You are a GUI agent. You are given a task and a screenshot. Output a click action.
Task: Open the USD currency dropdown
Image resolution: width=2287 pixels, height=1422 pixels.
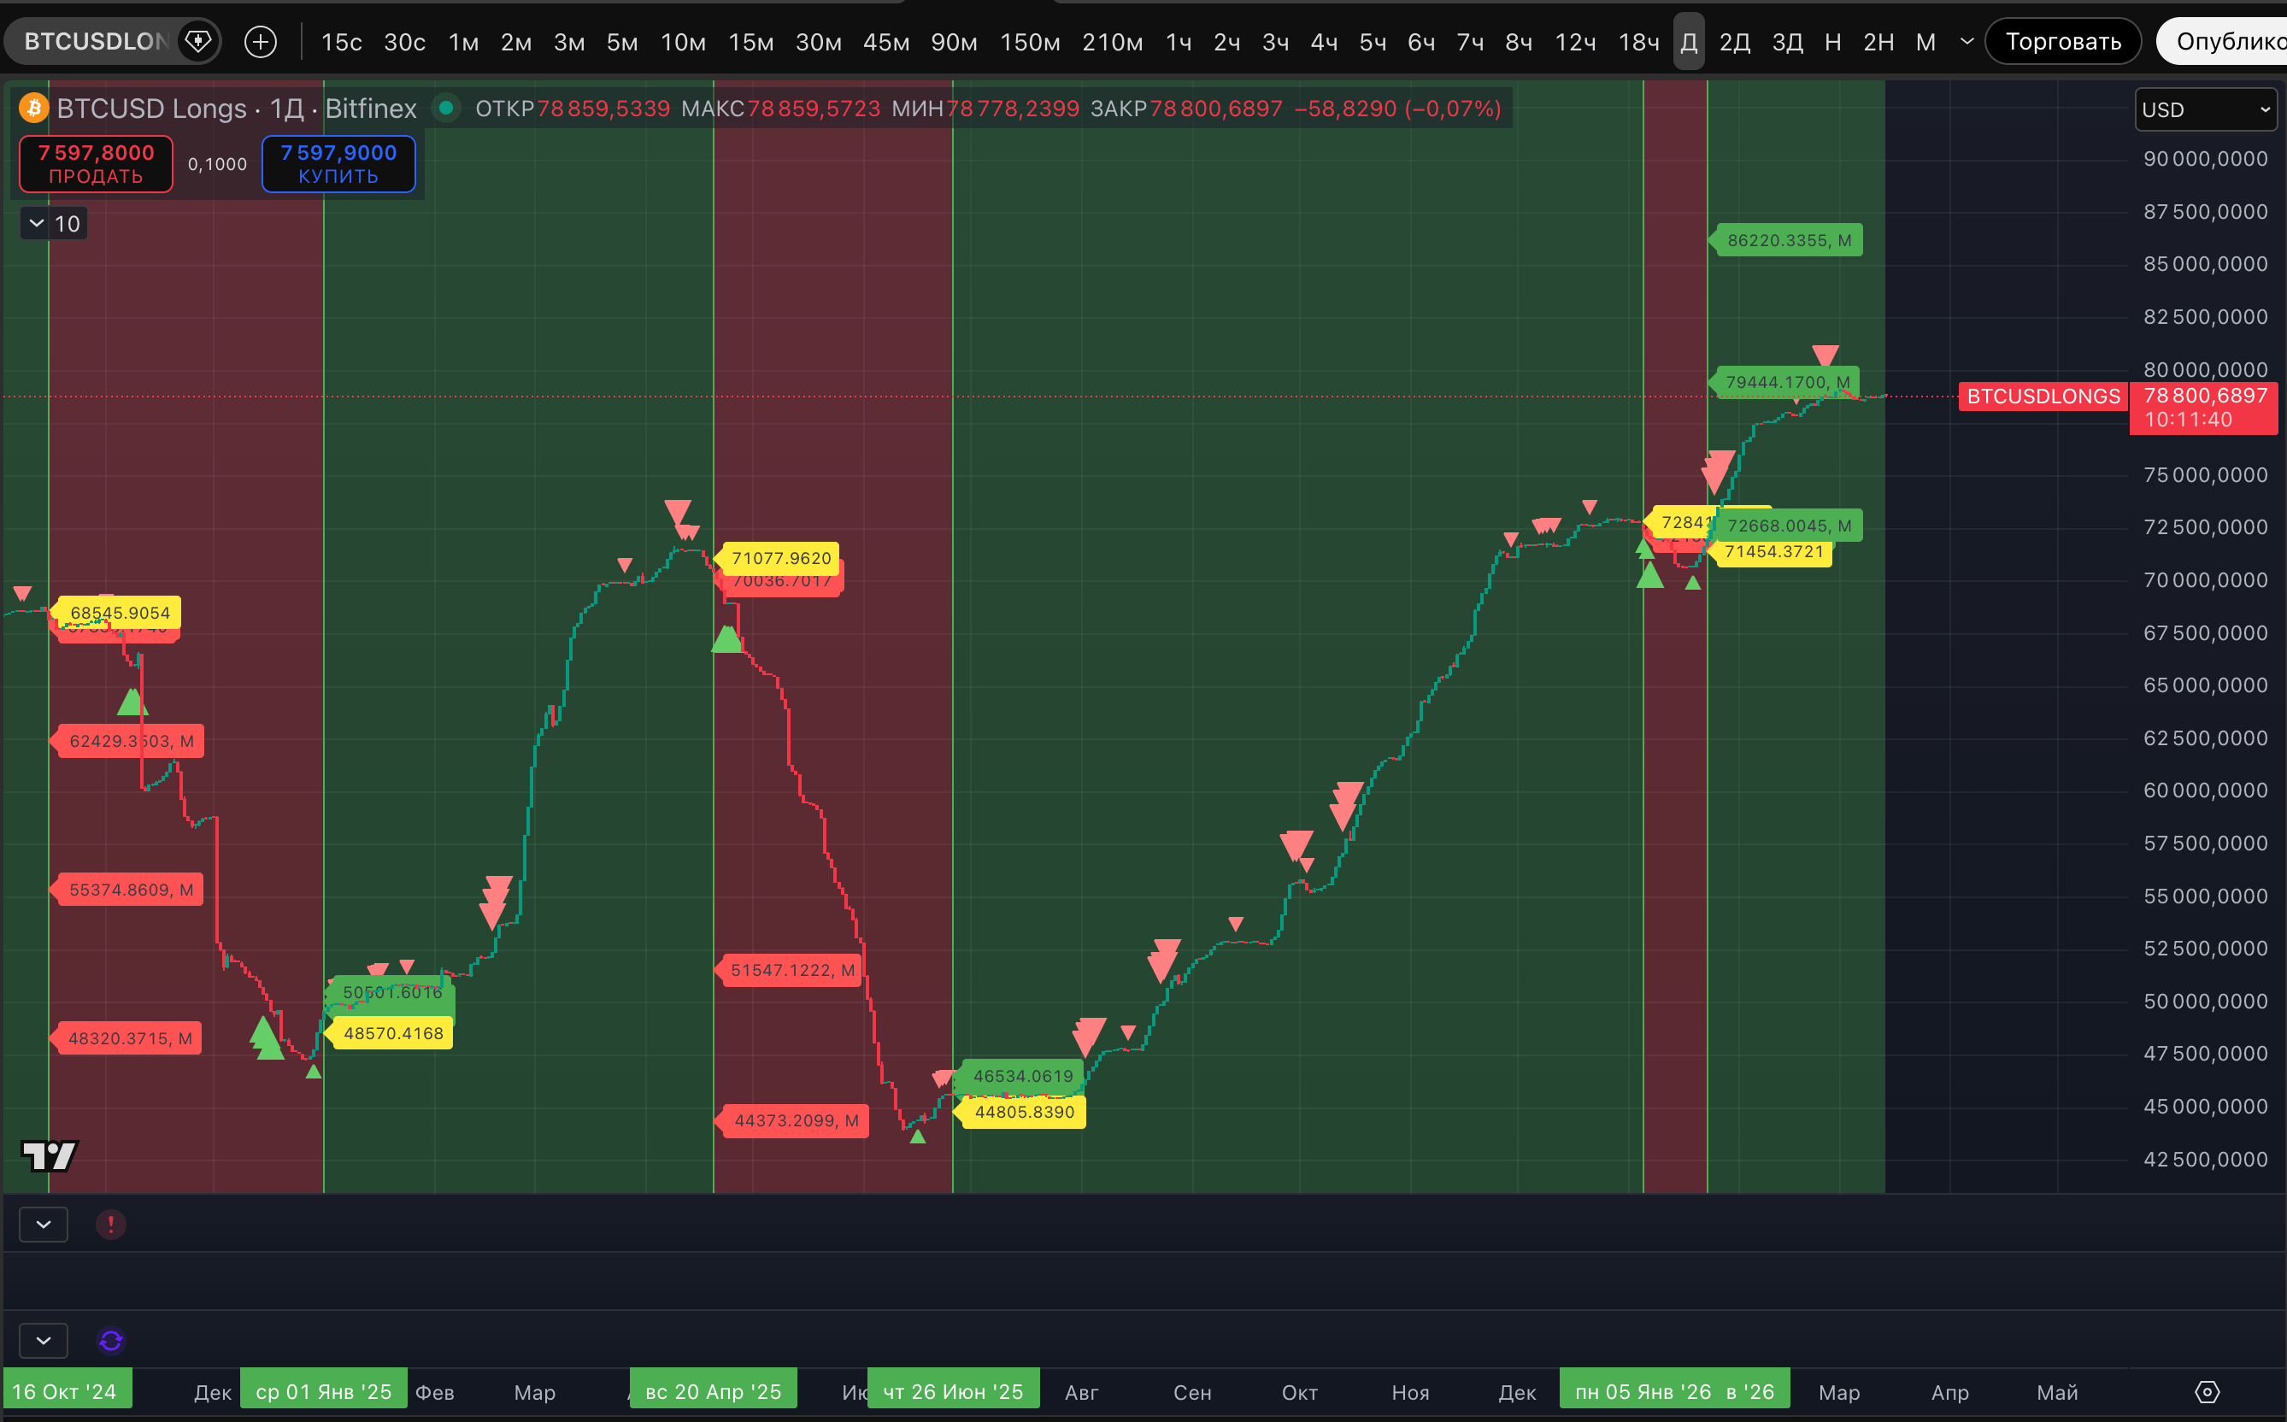(x=2205, y=110)
